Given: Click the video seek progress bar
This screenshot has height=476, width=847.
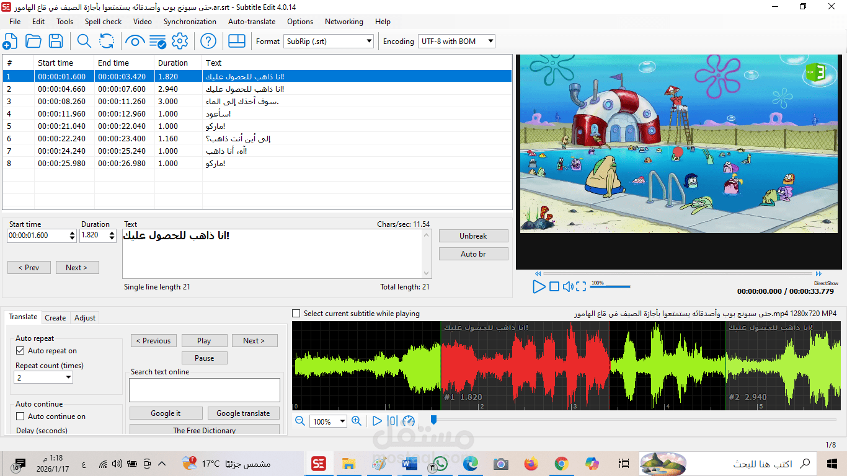Looking at the screenshot, I should [678, 273].
